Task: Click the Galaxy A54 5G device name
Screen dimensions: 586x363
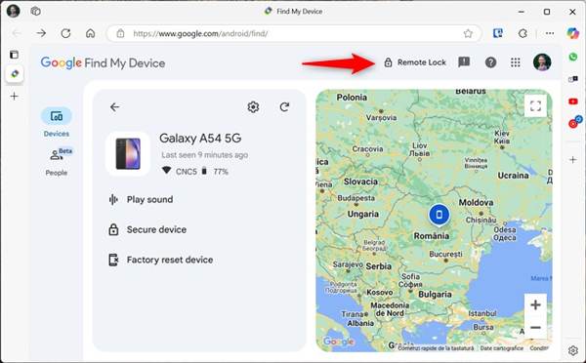Action: click(x=200, y=139)
